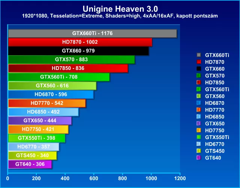Click the 'GT640 - 306' bar label
This screenshot has height=188, width=240.
(x=30, y=164)
